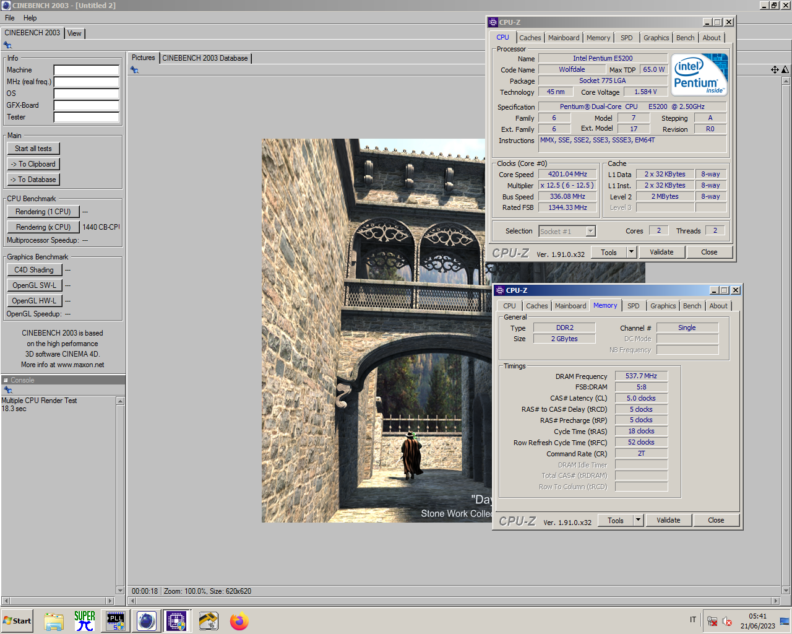Switch to the CPU-Z taskbar icon
Viewport: 792px width, 634px height.
[176, 621]
